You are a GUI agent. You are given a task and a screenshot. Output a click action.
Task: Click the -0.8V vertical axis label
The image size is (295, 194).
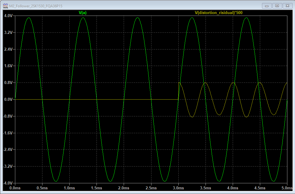pyautogui.click(x=8, y=116)
